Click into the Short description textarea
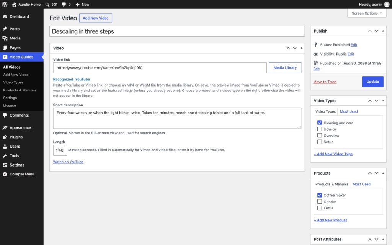The height and width of the screenshot is (245, 392). pyautogui.click(x=177, y=118)
